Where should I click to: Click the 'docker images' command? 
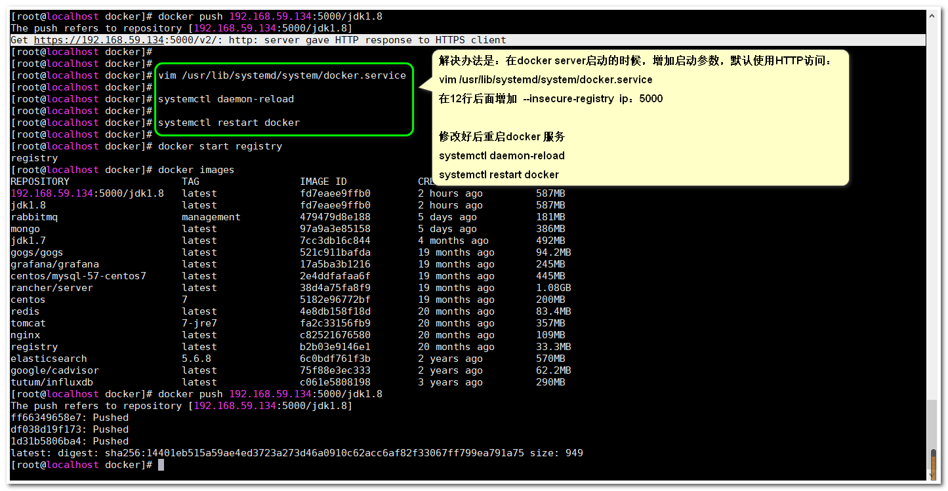(x=196, y=170)
